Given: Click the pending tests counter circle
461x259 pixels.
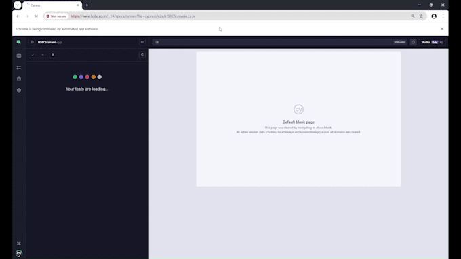Looking at the screenshot, I should point(54,55).
